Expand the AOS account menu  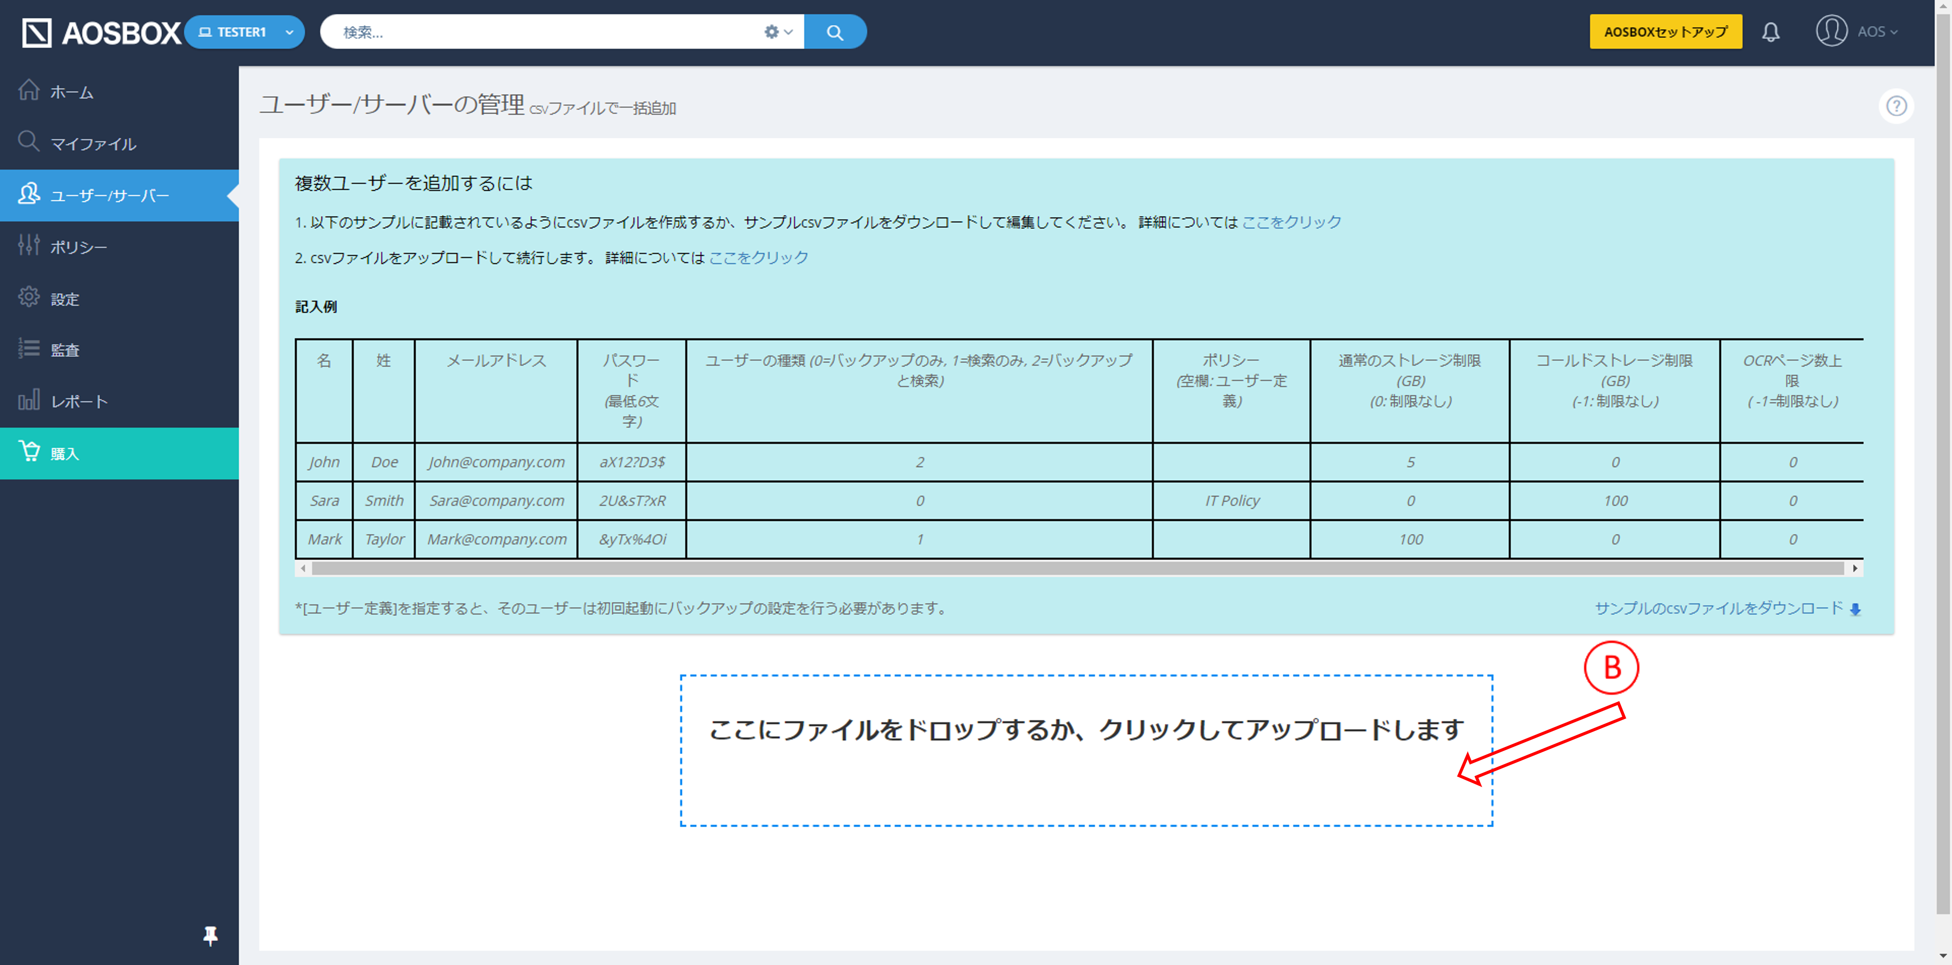coord(1877,32)
